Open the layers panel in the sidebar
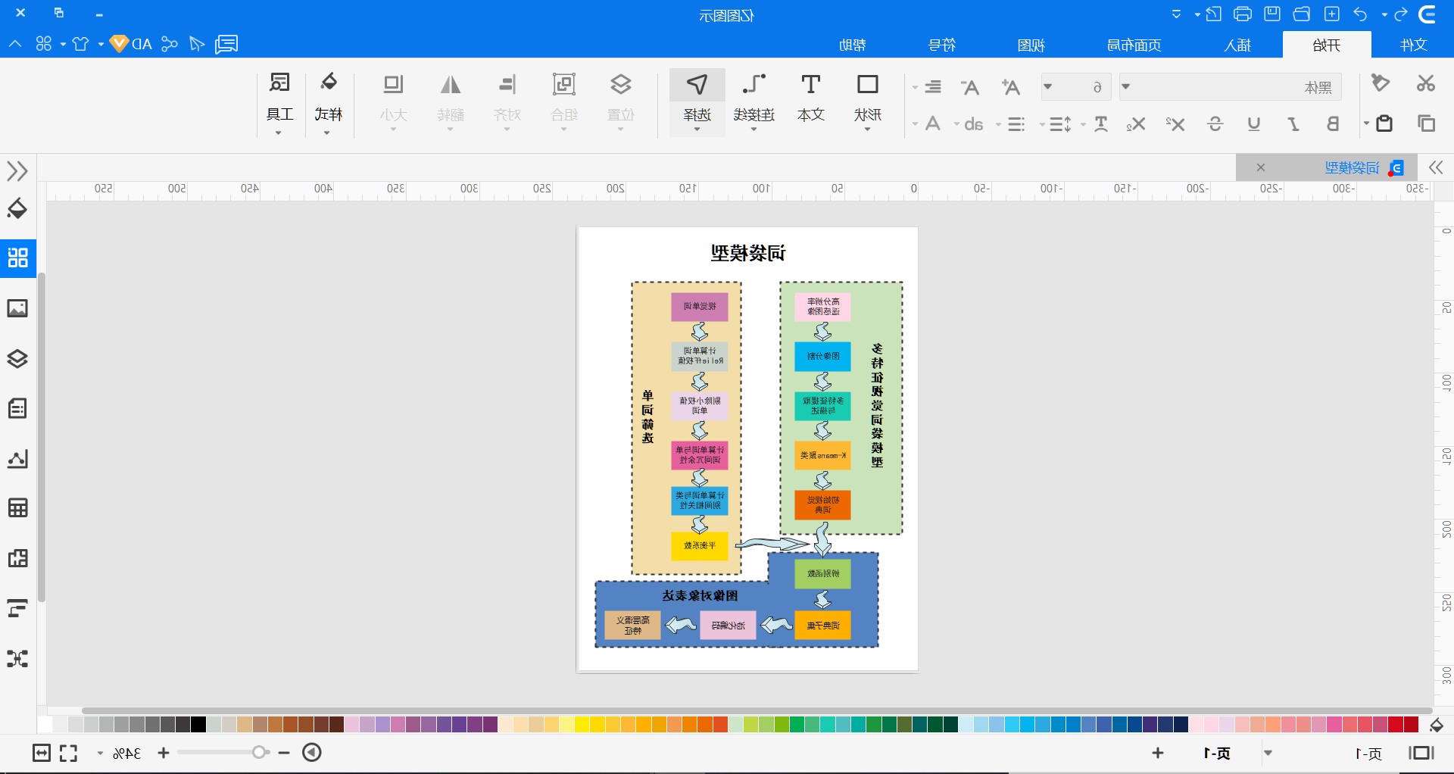 (17, 358)
